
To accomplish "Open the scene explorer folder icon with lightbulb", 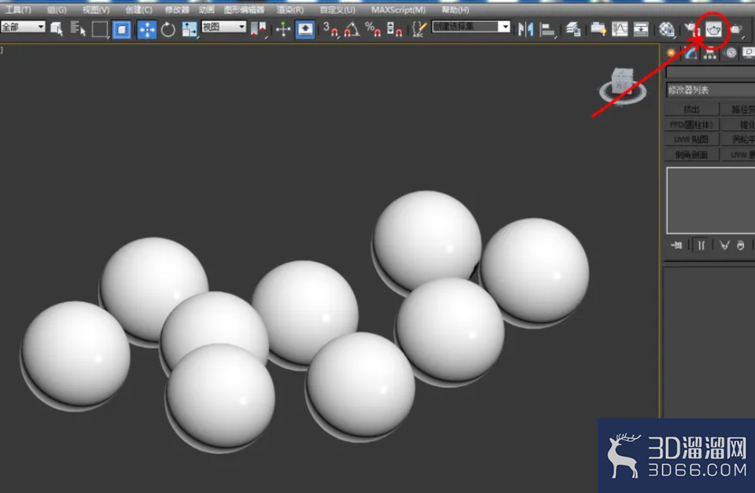I will tap(598, 29).
